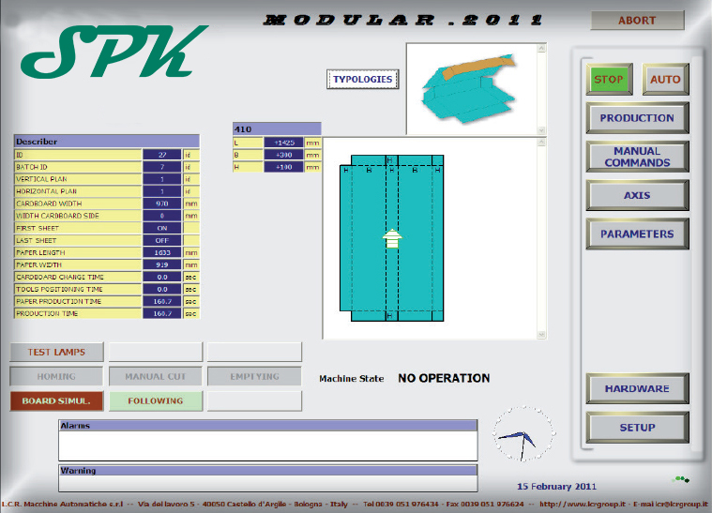Click the 3D box typology preview image
The image size is (712, 513).
tap(469, 87)
